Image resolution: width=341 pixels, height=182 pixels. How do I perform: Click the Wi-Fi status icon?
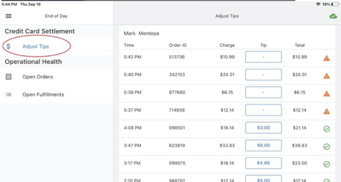click(x=318, y=4)
